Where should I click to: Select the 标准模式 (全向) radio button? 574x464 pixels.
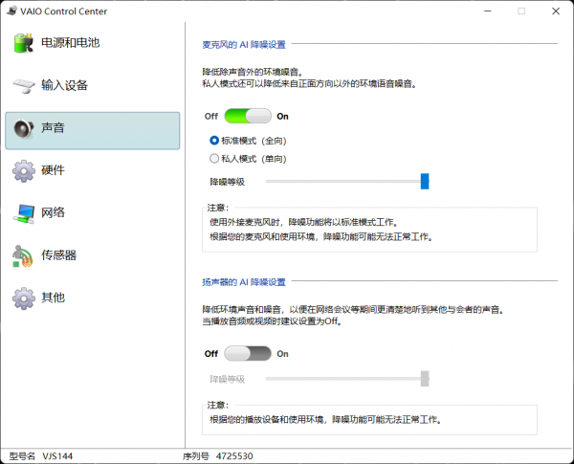[x=214, y=141]
